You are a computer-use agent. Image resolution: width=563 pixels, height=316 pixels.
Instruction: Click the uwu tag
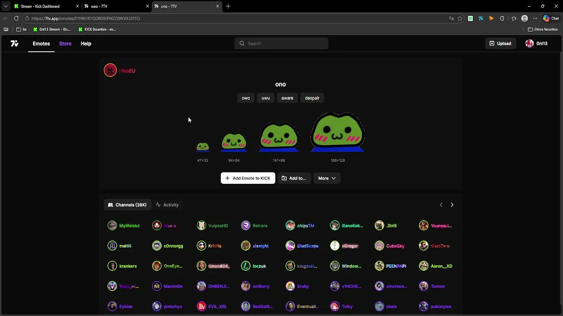266,98
